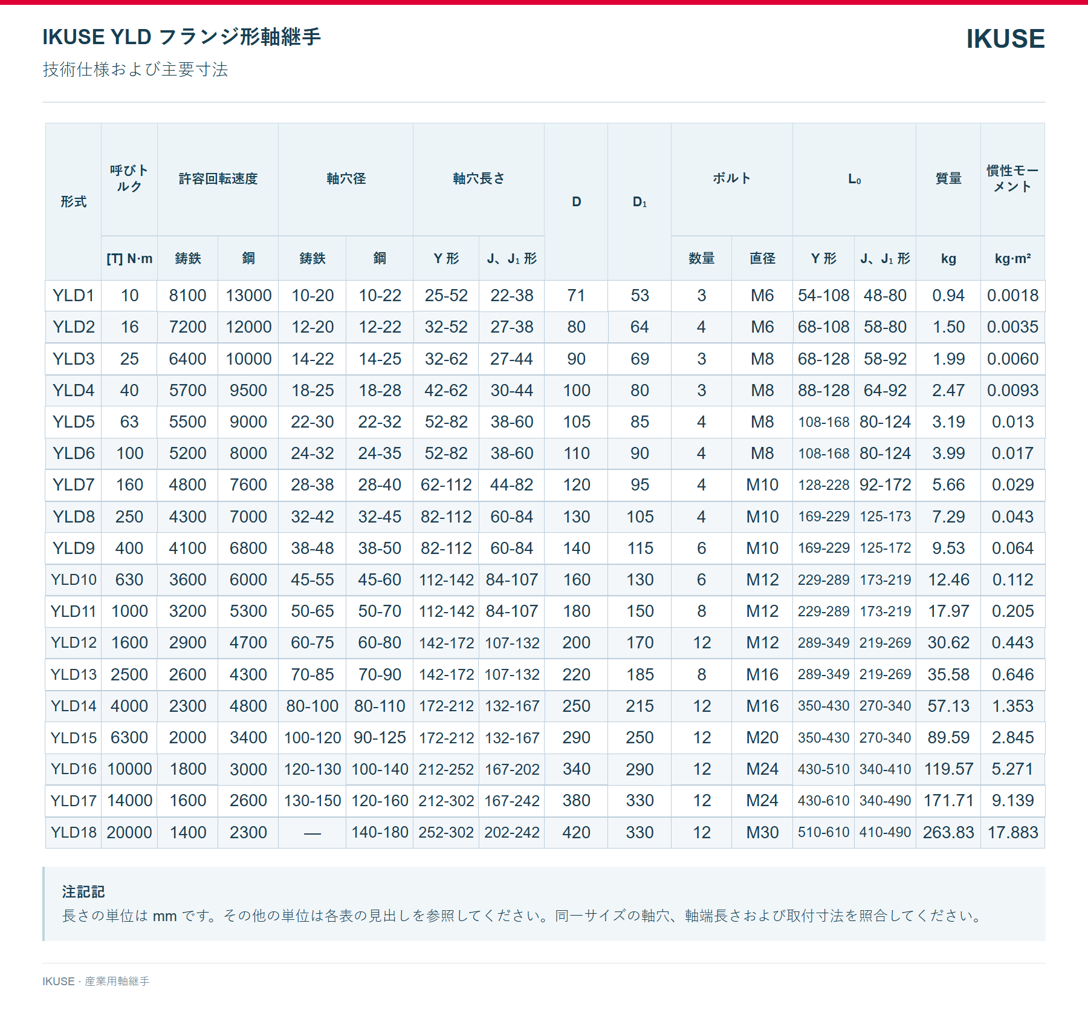Click the '14-25' steel bore value in YLD3 row
This screenshot has height=1010, width=1088.
(x=380, y=359)
